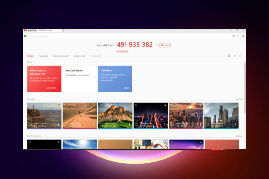Unfavorite the alias-06@ad skyscraper tile star
269x179 pixels.
coord(236,105)
